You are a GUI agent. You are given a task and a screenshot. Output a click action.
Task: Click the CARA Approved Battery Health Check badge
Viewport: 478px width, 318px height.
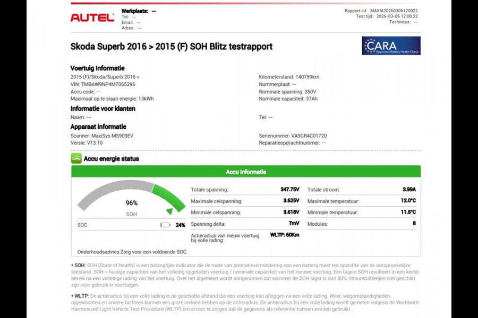(x=391, y=47)
